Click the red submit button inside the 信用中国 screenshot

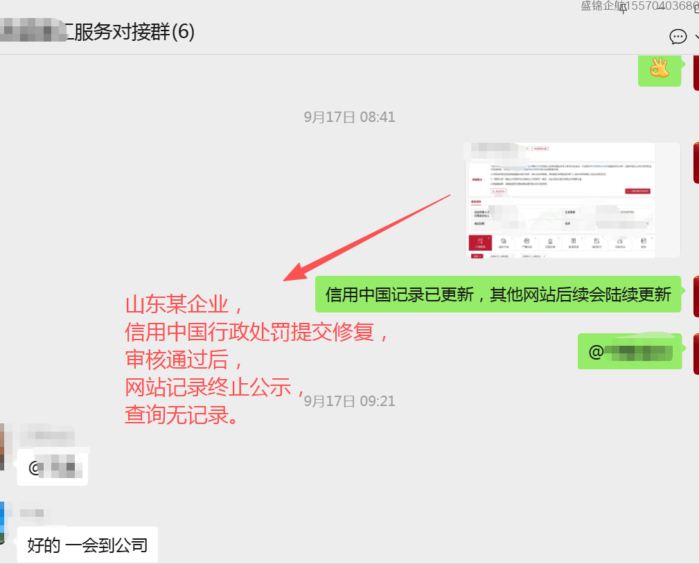[637, 191]
